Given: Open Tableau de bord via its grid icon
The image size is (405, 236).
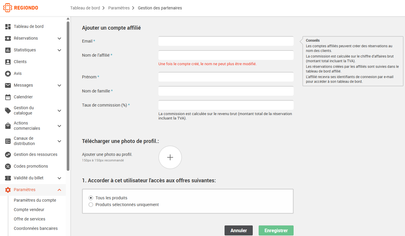Looking at the screenshot, I should (8, 26).
